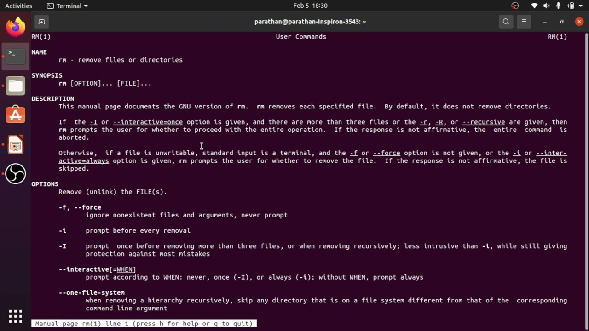
Task: Open Firefox from the dock
Action: point(16,27)
